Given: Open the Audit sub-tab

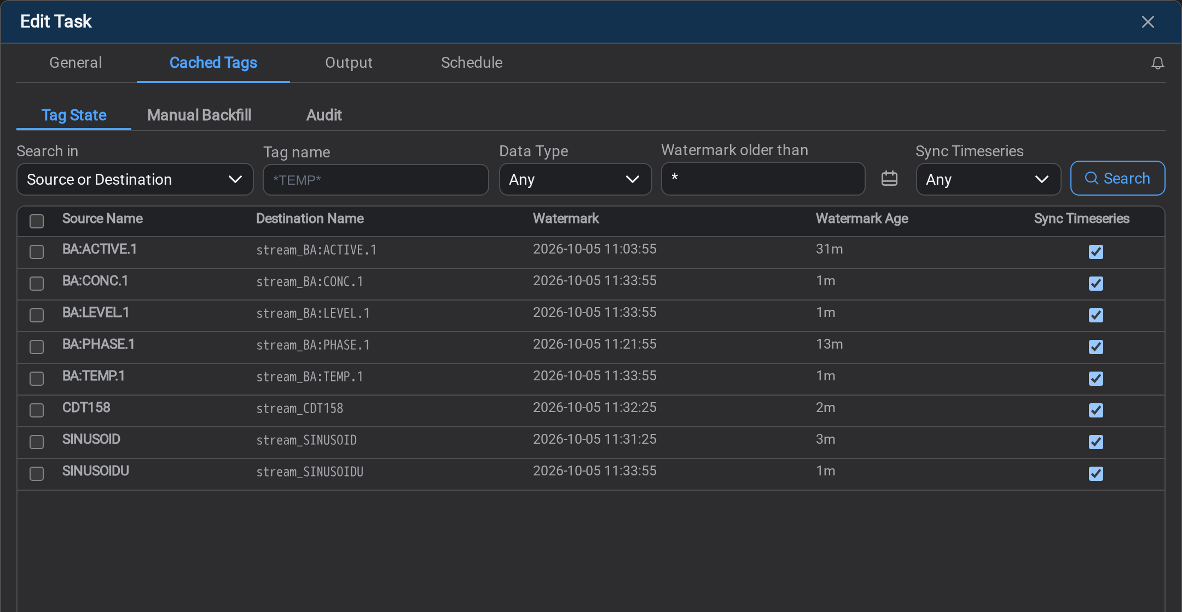Looking at the screenshot, I should pos(324,115).
